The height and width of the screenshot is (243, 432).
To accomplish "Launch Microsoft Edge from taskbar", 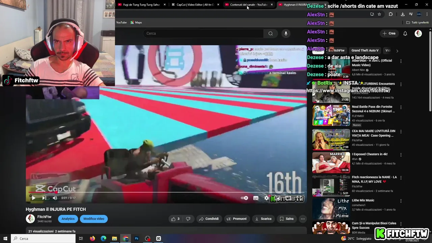I will 104,239.
